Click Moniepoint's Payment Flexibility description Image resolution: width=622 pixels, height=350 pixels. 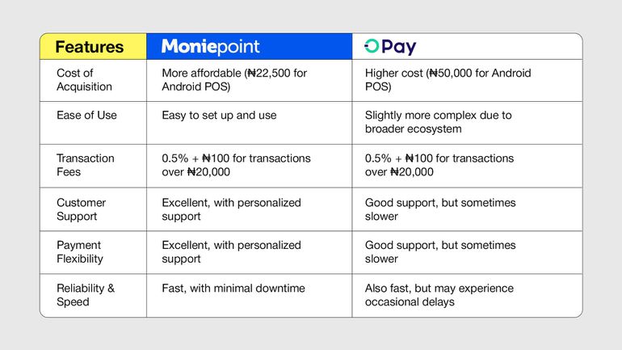pos(231,251)
